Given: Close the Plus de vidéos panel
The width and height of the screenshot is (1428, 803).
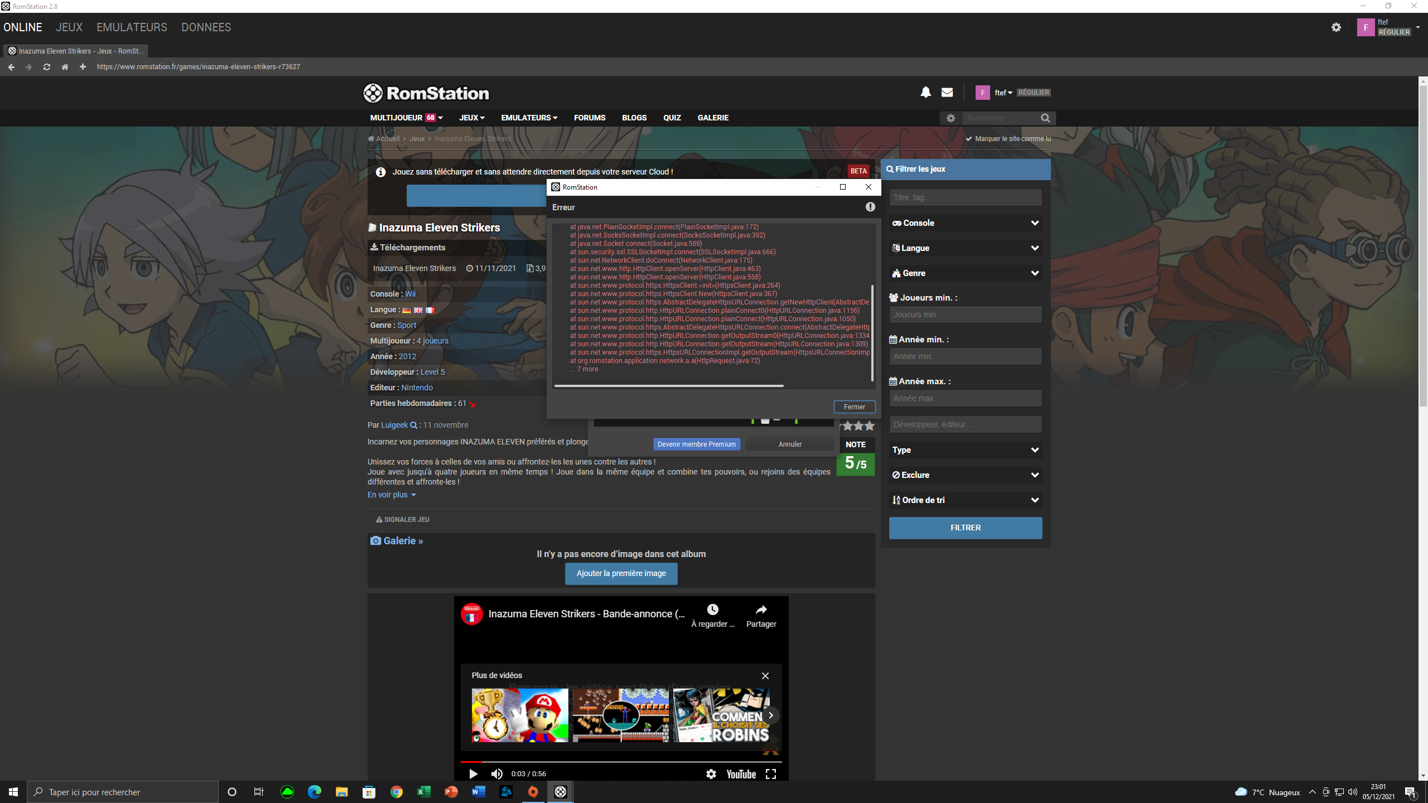Looking at the screenshot, I should [765, 676].
